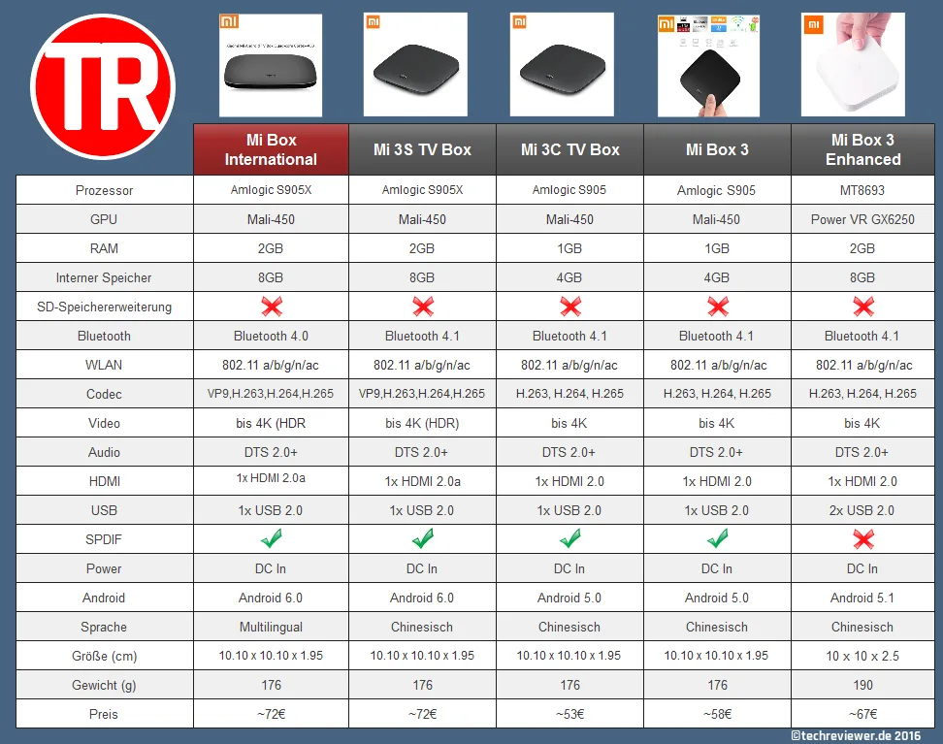This screenshot has height=744, width=943.
Task: Click the Interner Speicher row label
Action: click(104, 277)
